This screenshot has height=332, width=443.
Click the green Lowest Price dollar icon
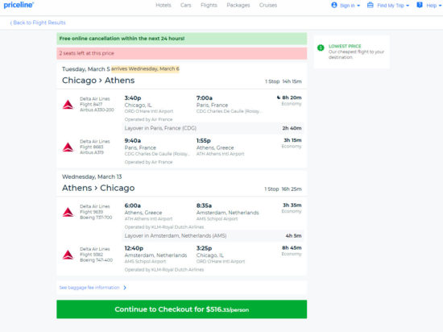[x=321, y=48]
